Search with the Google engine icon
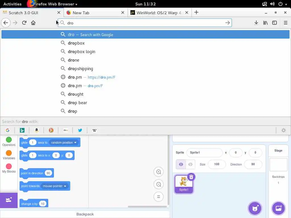This screenshot has width=291, height=218. tap(8, 130)
